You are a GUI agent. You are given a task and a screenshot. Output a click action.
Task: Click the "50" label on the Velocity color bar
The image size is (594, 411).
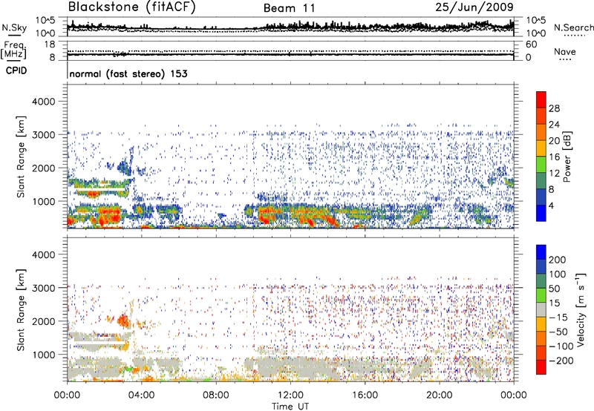click(554, 289)
